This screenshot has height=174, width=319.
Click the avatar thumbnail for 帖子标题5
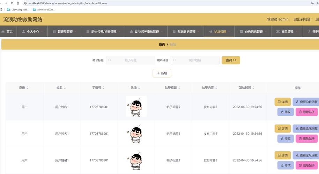click(x=136, y=106)
